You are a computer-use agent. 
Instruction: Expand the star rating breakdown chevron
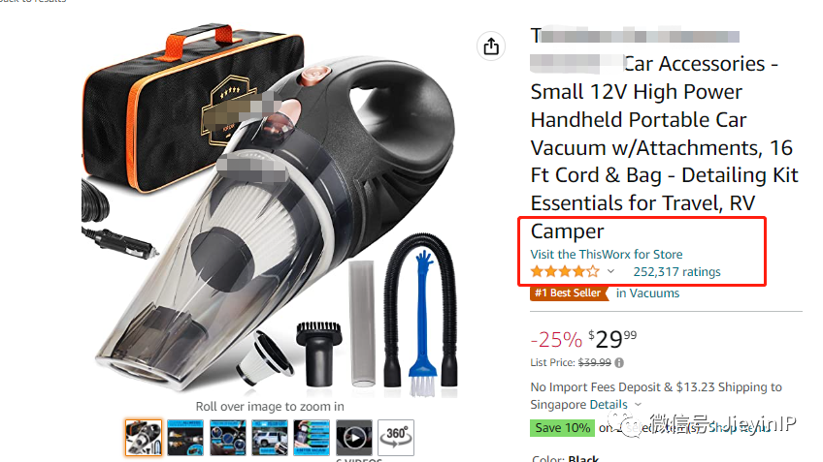coord(610,271)
